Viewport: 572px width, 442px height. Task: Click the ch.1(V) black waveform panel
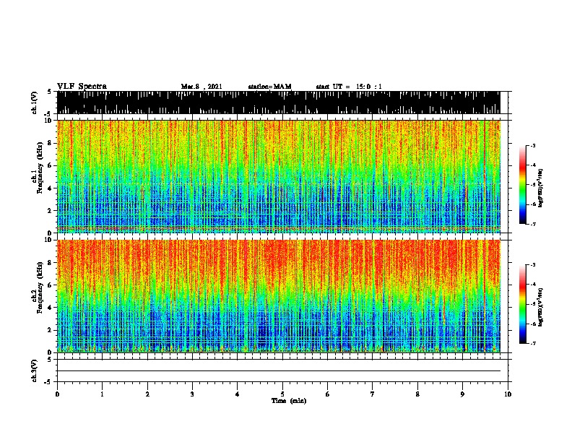pos(279,103)
